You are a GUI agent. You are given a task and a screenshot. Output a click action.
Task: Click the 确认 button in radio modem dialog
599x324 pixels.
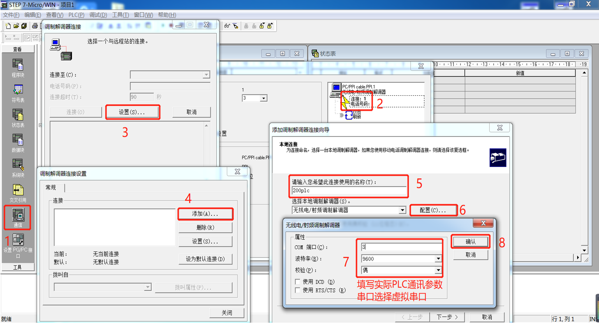tap(471, 241)
